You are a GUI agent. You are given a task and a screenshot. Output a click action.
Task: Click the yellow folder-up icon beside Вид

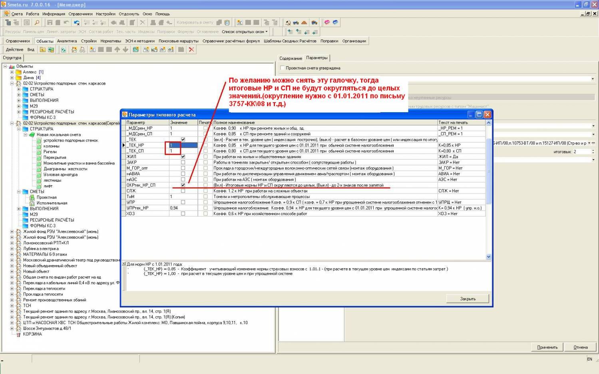43,49
